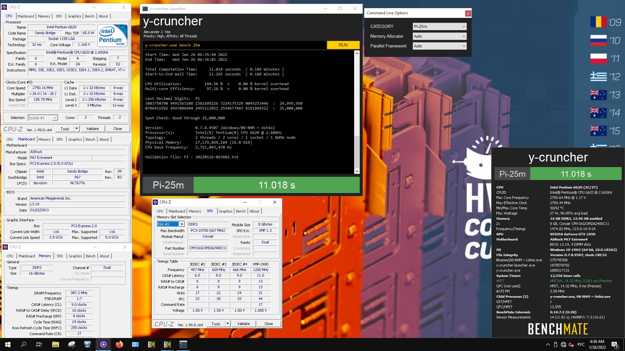Open Memory tab in CPU-Z SPD window
Image resolution: width=625 pixels, height=351 pixels.
click(x=195, y=211)
